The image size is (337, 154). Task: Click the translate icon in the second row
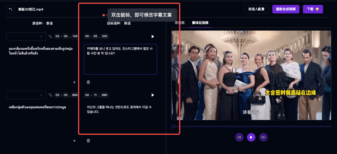pos(50,95)
